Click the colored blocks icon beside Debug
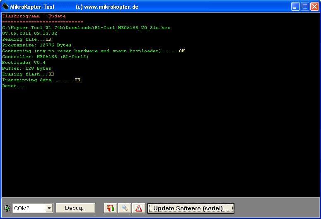 (x=110, y=208)
